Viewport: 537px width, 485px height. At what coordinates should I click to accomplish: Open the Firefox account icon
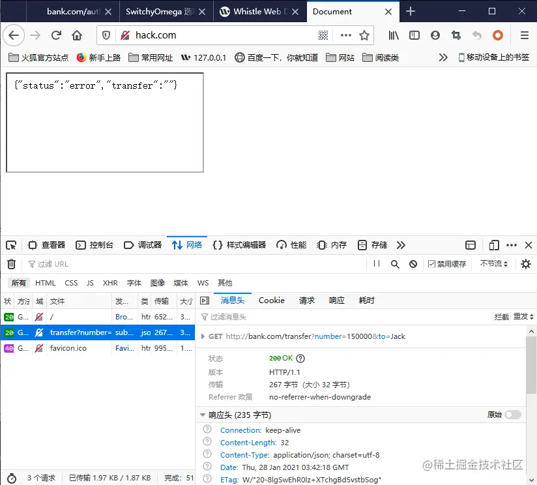pyautogui.click(x=435, y=35)
